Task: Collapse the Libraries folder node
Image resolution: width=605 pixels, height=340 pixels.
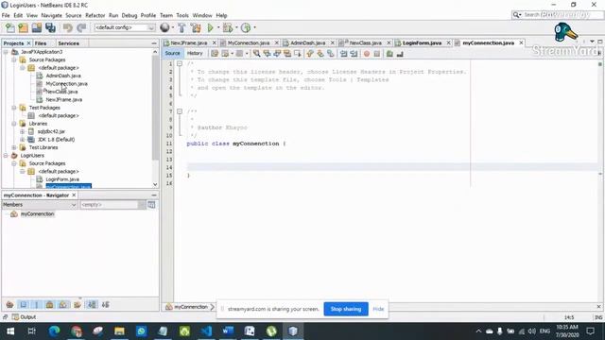Action: (x=14, y=124)
